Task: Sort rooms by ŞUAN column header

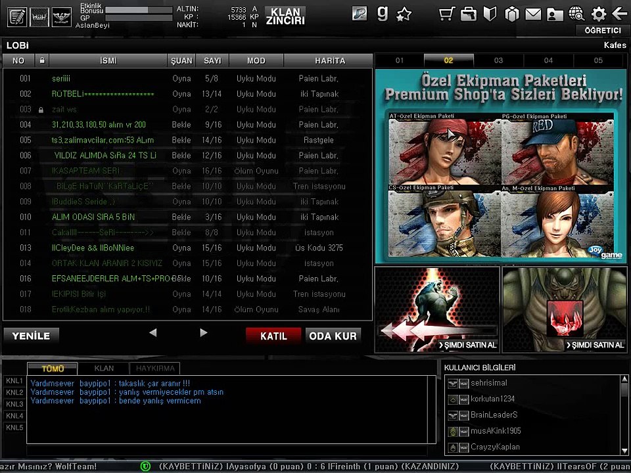Action: coord(181,60)
